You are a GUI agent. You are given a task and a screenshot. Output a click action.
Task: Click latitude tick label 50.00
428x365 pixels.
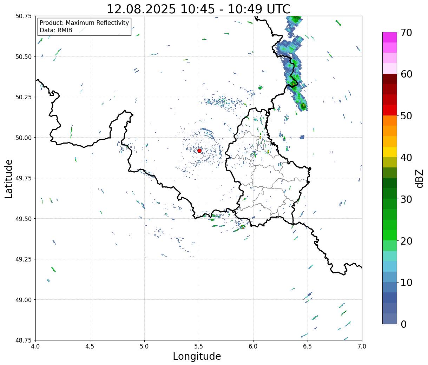[24, 138]
